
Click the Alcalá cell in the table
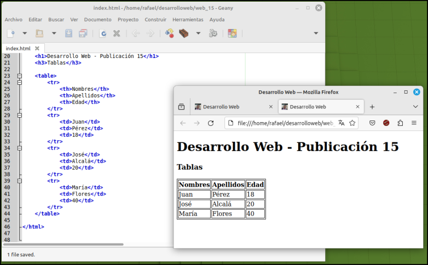coord(228,204)
